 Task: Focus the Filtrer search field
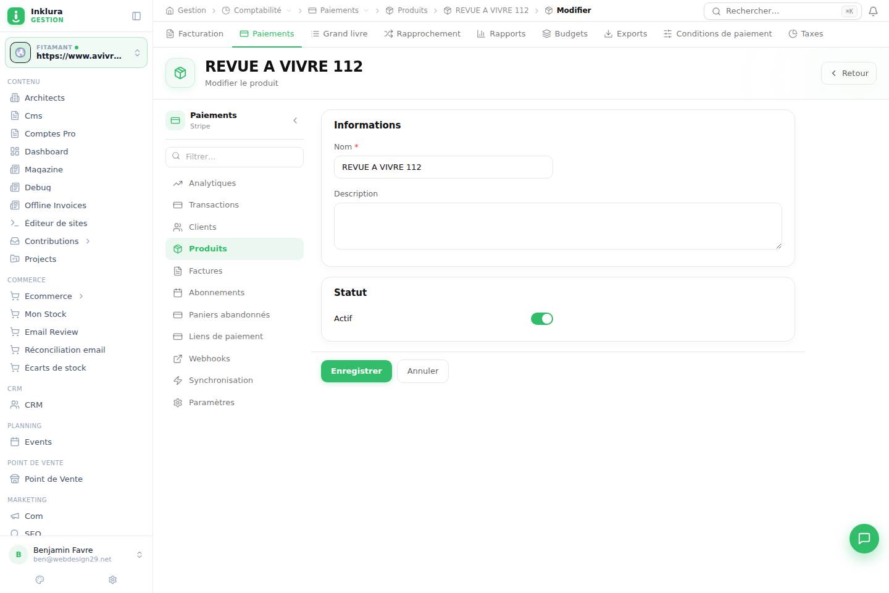coord(235,157)
